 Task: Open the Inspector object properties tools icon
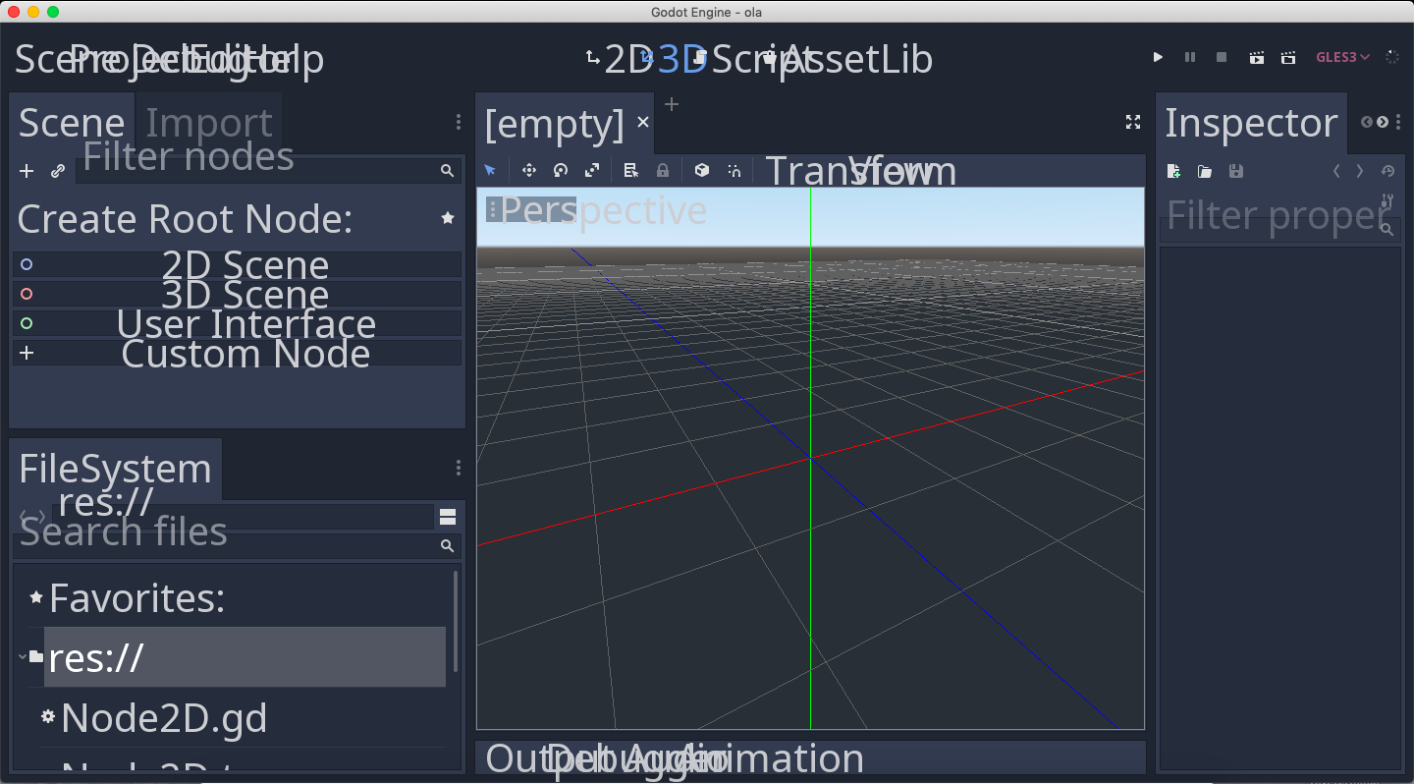(x=1387, y=201)
